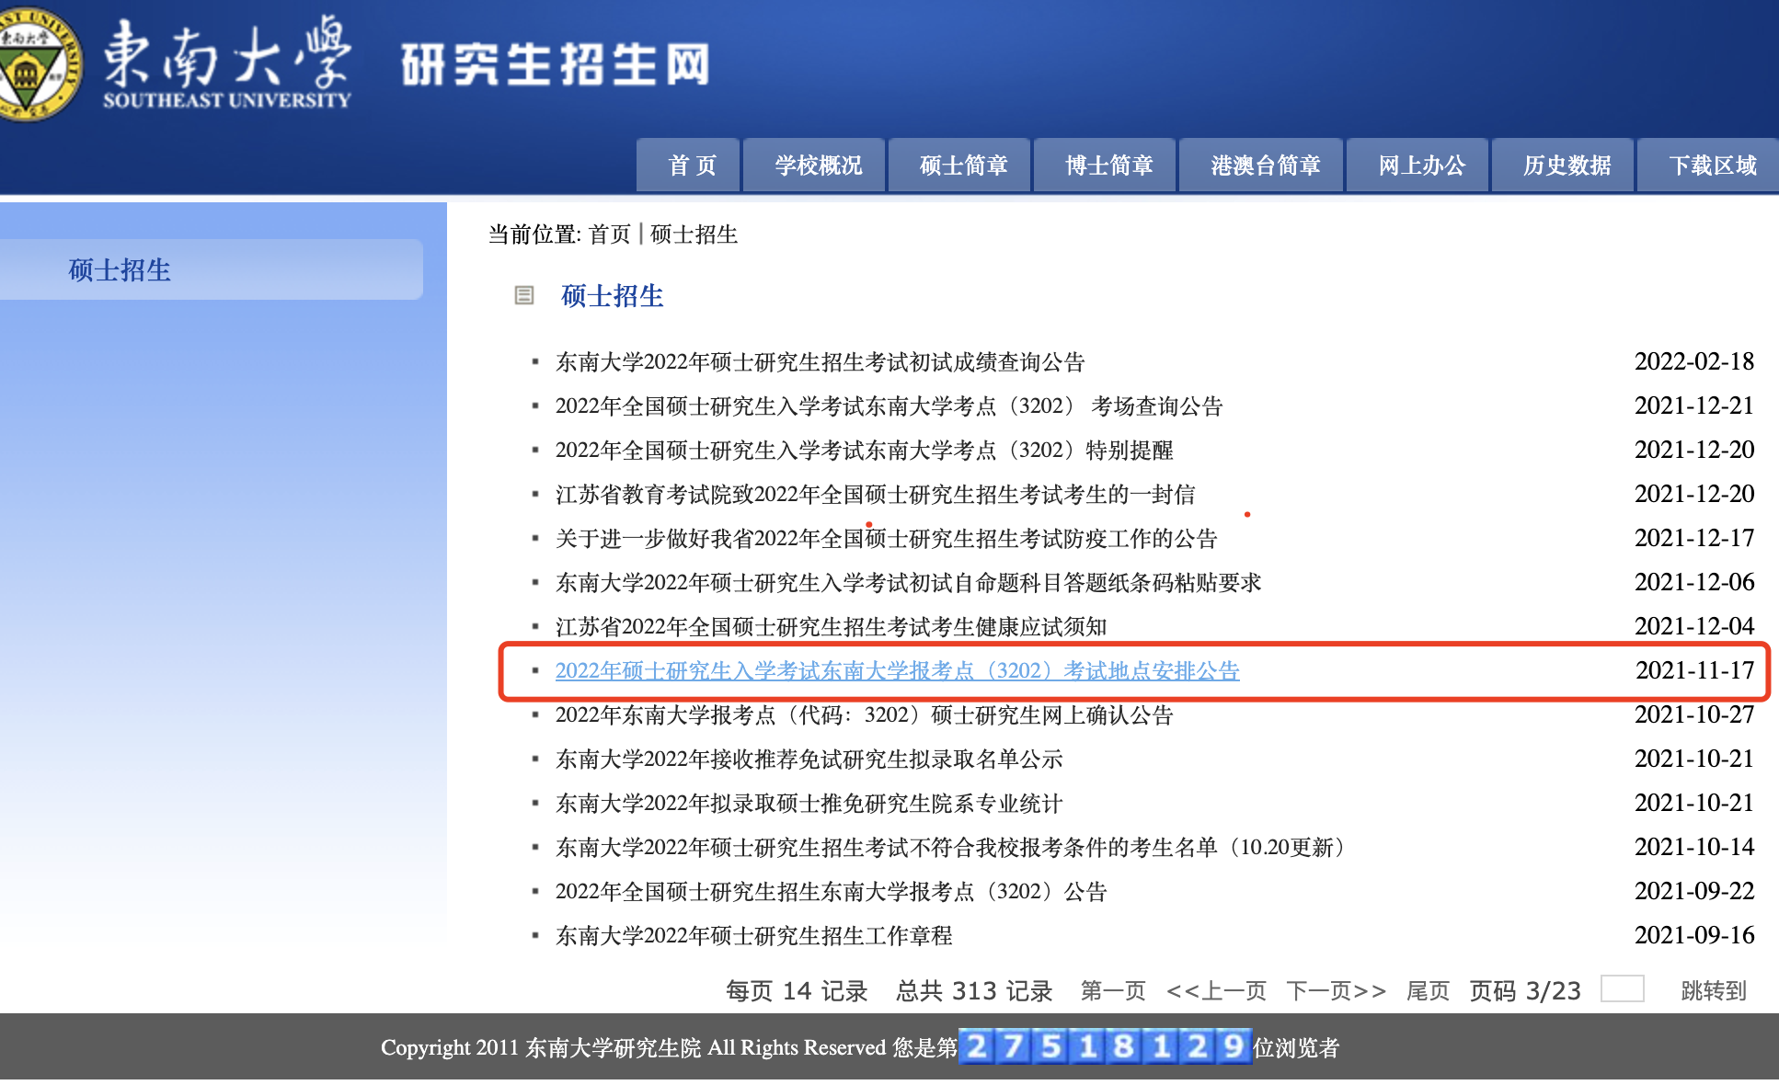Go to 第一页 in pagination
1779x1085 pixels.
[x=1113, y=990]
